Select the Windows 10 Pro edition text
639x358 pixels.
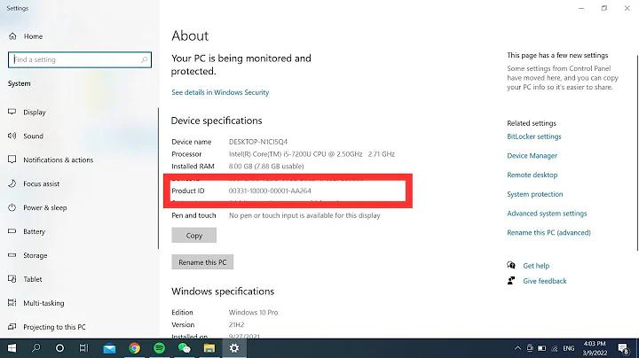pyautogui.click(x=253, y=313)
